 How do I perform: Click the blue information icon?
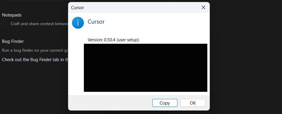tap(78, 23)
